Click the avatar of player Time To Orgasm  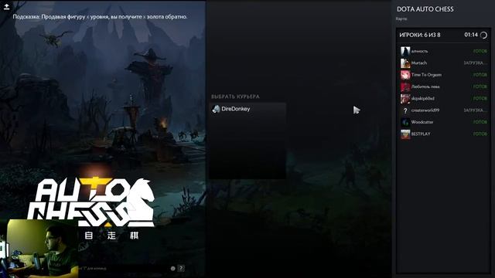click(x=405, y=75)
